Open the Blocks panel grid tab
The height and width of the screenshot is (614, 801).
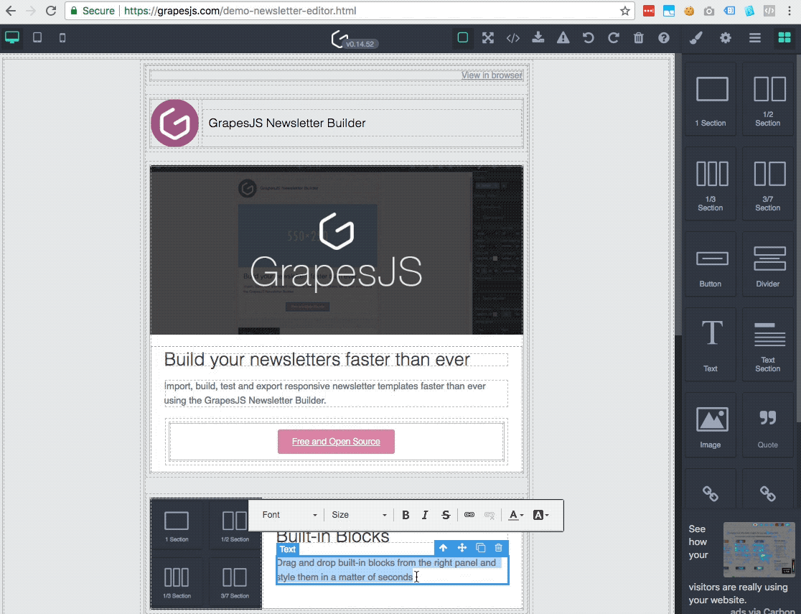[783, 37]
